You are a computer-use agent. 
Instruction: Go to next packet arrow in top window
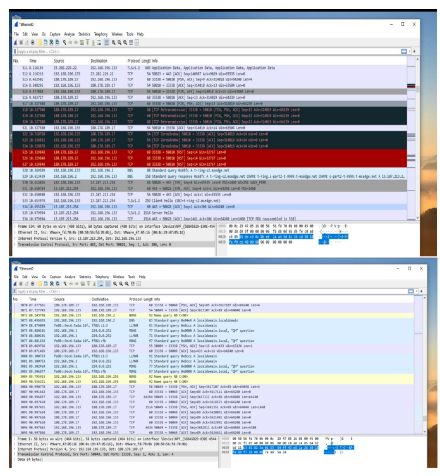pos(76,42)
